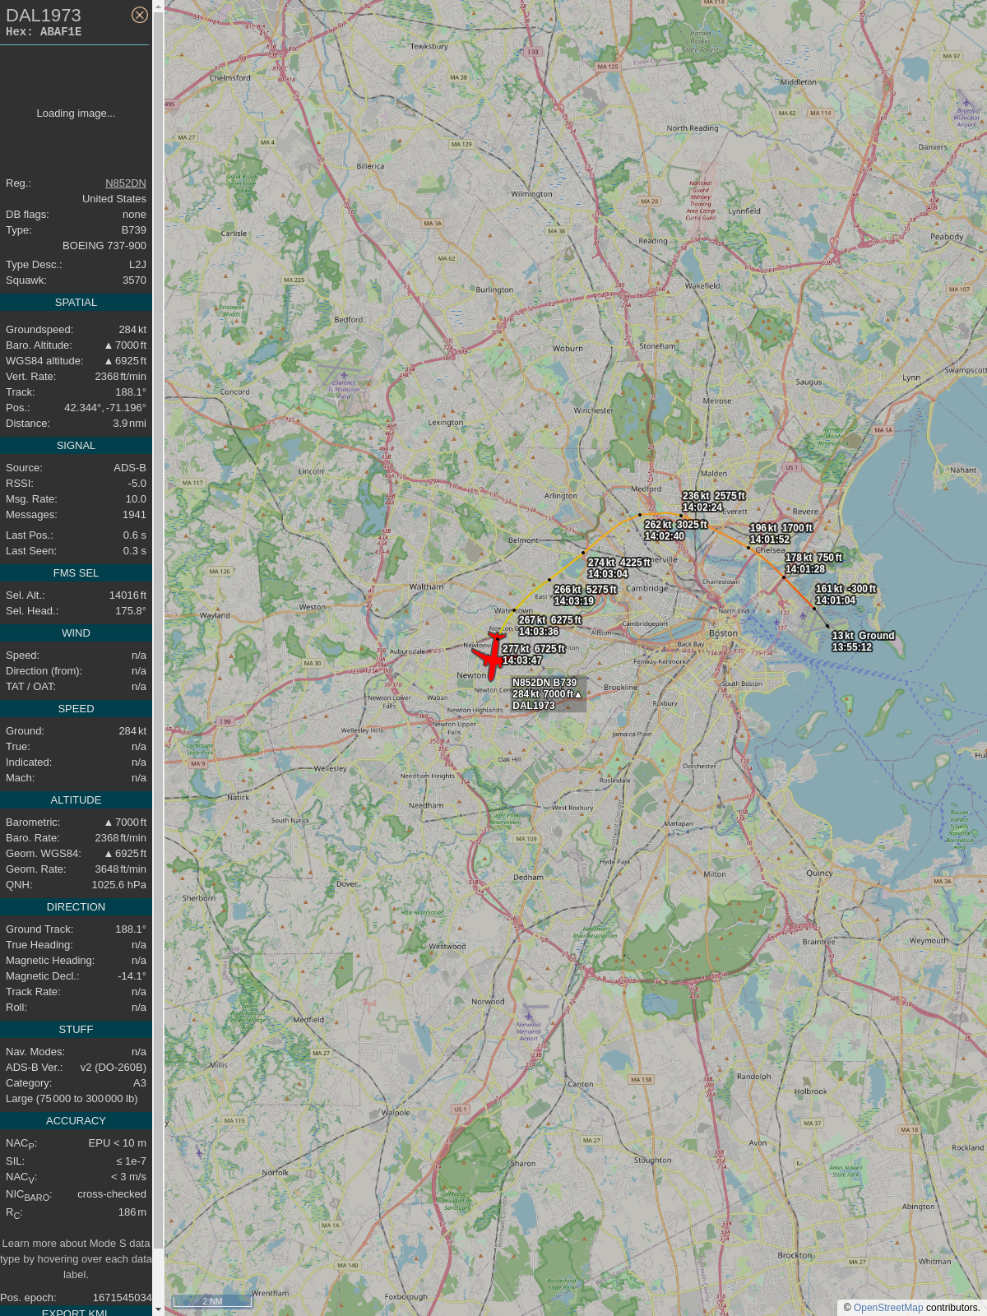Viewport: 987px width, 1316px height.
Task: Click the FMS SEL section header
Action: (x=76, y=573)
